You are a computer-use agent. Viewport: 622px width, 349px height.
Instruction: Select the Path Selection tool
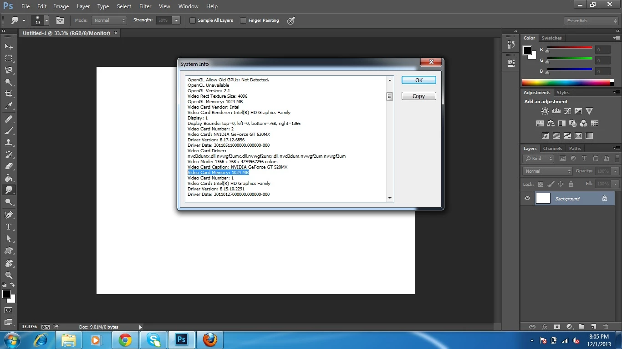tap(9, 238)
